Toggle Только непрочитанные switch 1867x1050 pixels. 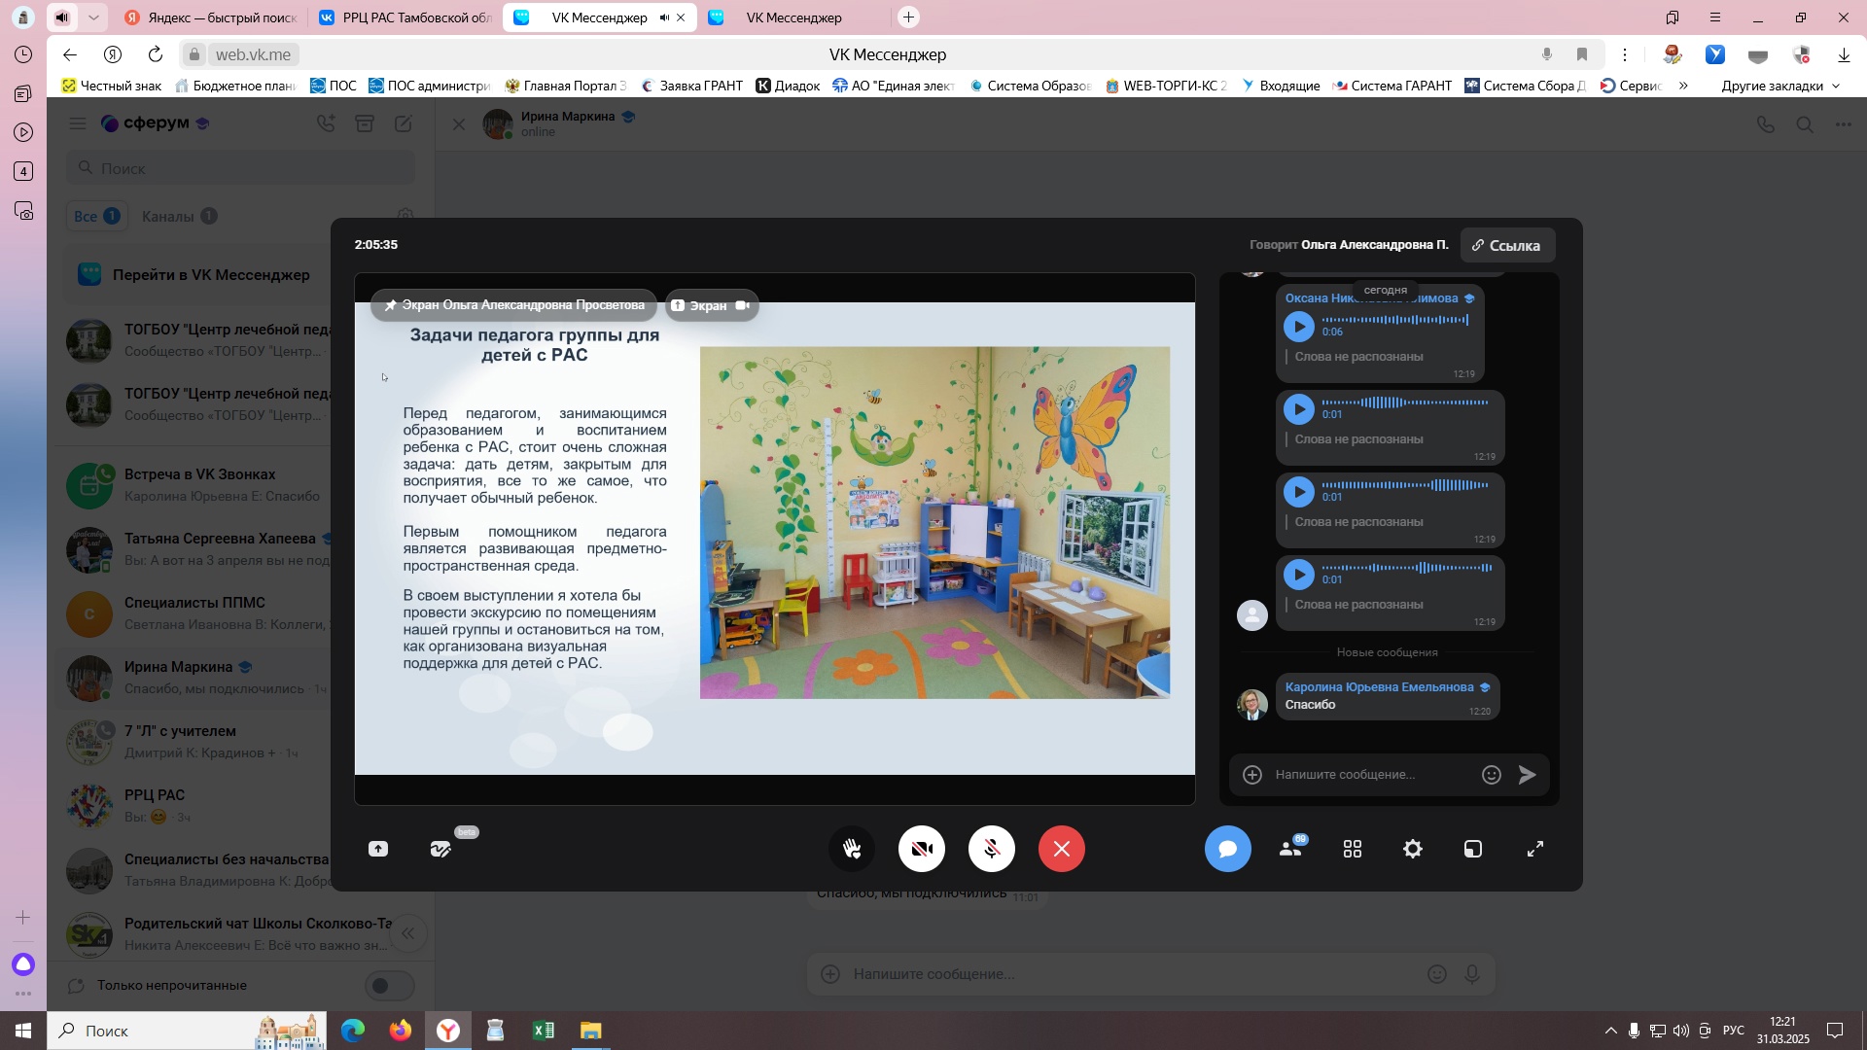389,986
